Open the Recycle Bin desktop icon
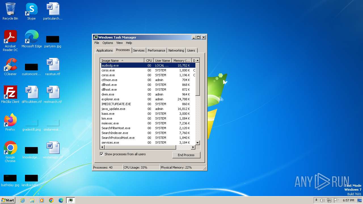Screen dimensions: 363x204 pos(10,11)
